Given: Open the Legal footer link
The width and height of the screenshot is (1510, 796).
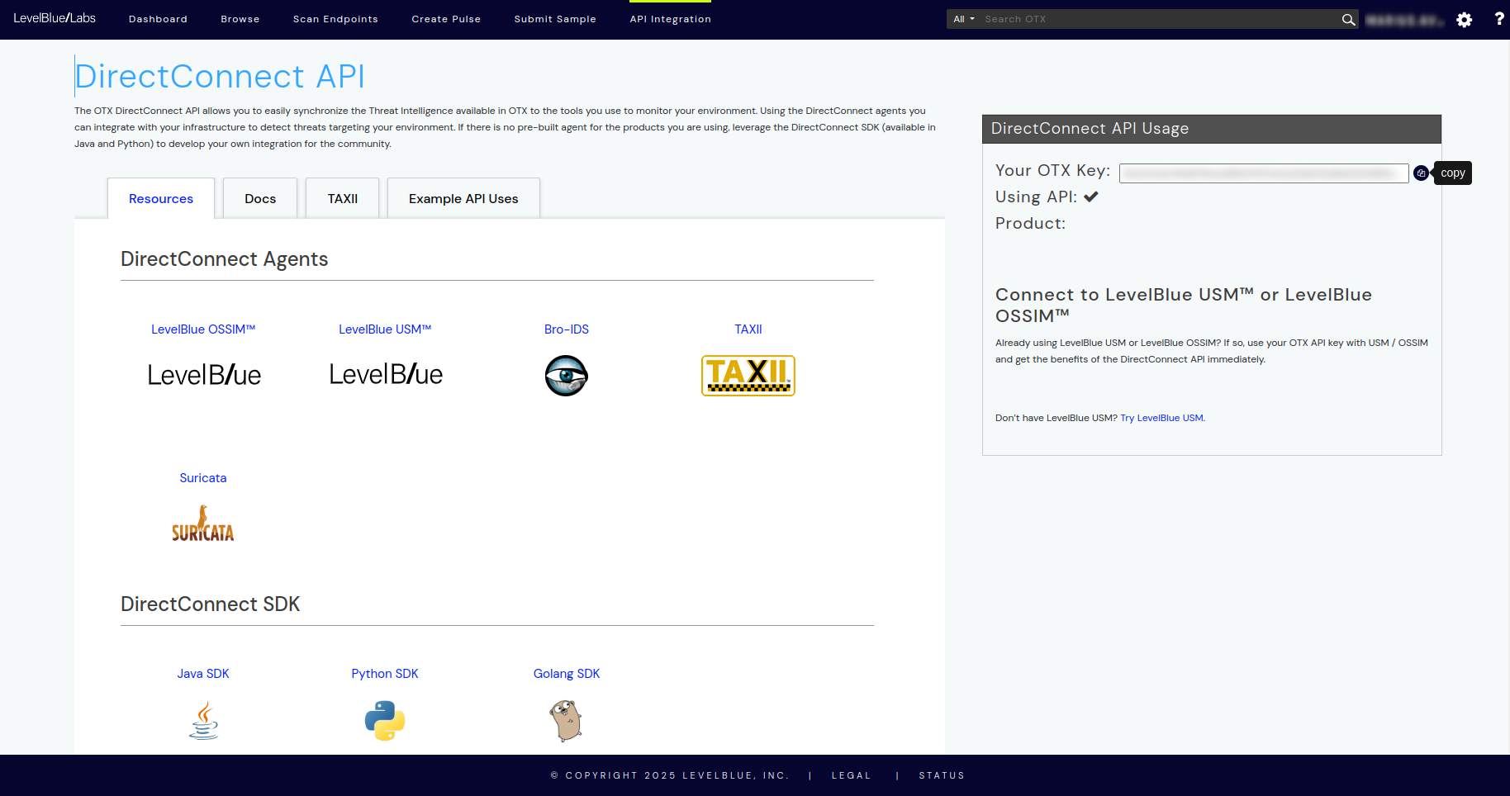Looking at the screenshot, I should click(x=852, y=775).
